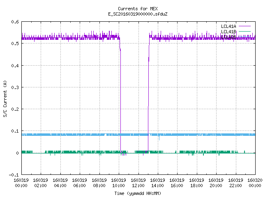Click the x-axis tick label 160319 18:00
The height and width of the screenshot is (197, 263).
[x=196, y=183]
